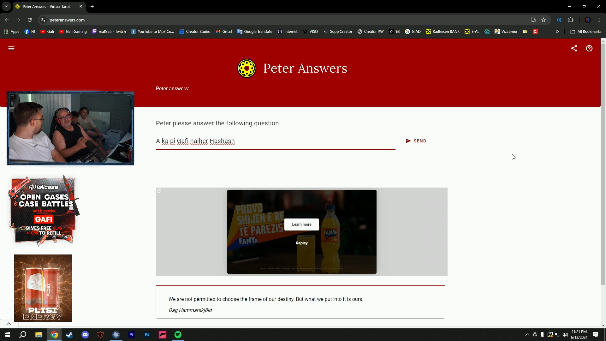
Task: Open the Google Translate bookmark
Action: (x=255, y=32)
